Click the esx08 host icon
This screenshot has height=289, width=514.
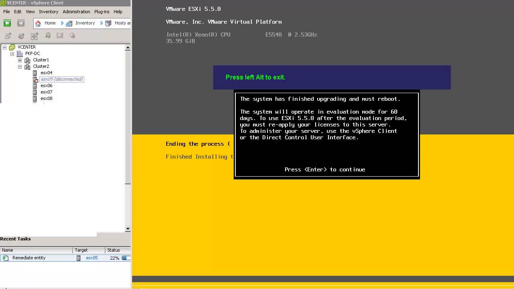(x=35, y=98)
